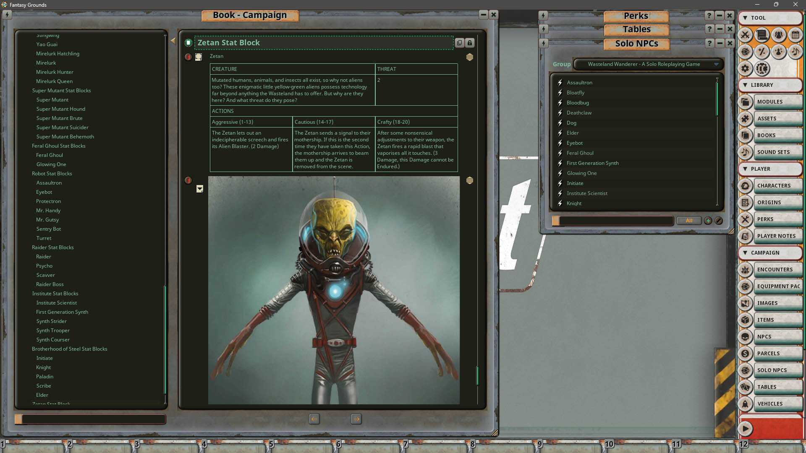Viewport: 806px width, 453px height.
Task: Open the Effects tool icon with sparkles
Action: (x=779, y=52)
